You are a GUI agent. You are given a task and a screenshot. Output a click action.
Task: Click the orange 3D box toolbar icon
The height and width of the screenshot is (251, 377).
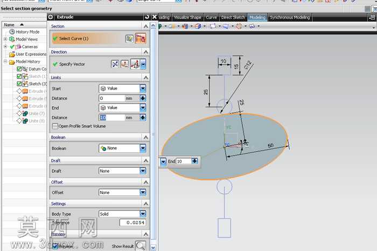(198, 26)
